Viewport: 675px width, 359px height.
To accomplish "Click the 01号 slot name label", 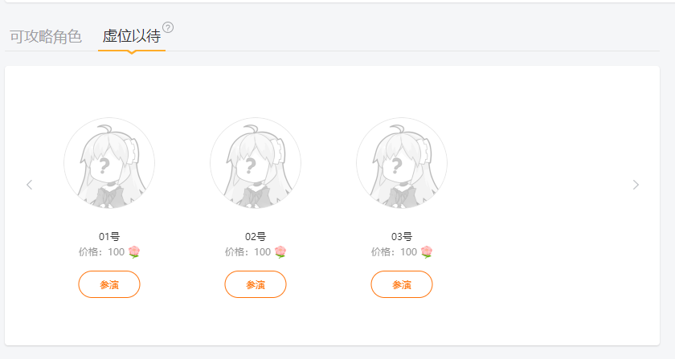I will [x=109, y=237].
